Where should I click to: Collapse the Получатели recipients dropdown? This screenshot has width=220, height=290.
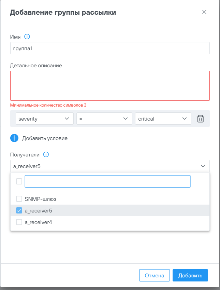coord(203,166)
